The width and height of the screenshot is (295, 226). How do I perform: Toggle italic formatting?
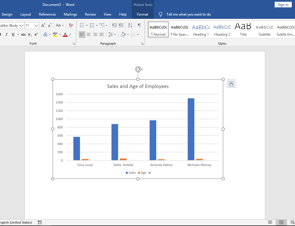point(6,34)
